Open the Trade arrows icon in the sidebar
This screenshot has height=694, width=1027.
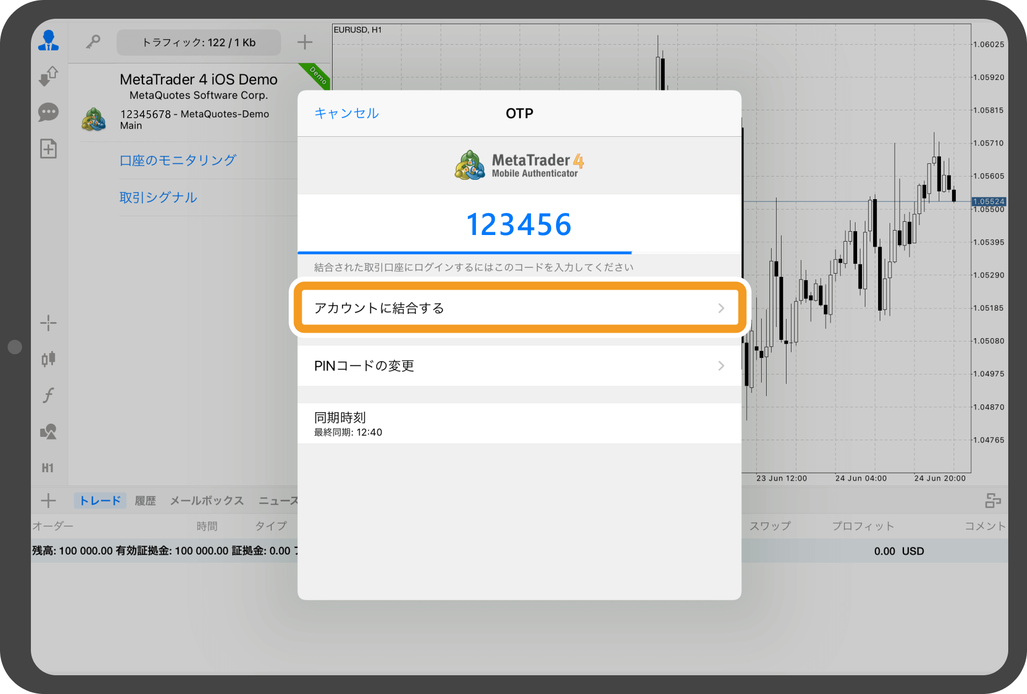click(x=49, y=76)
